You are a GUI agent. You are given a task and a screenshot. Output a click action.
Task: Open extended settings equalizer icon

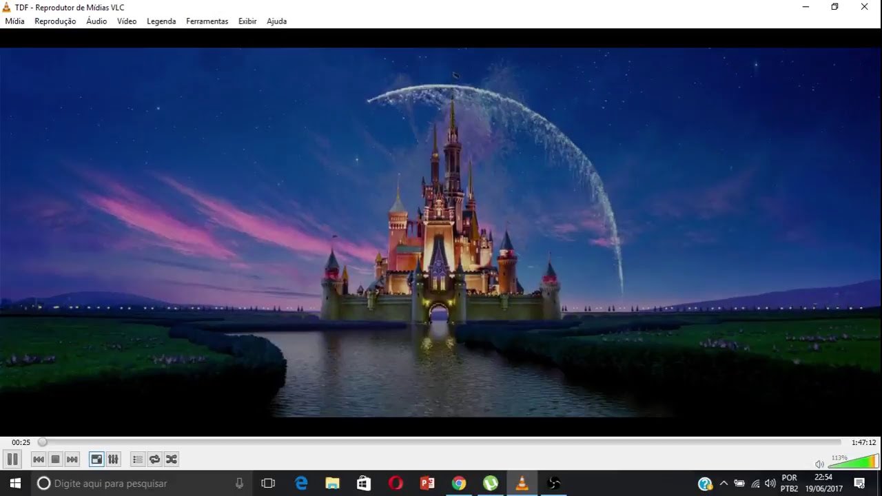(x=113, y=459)
